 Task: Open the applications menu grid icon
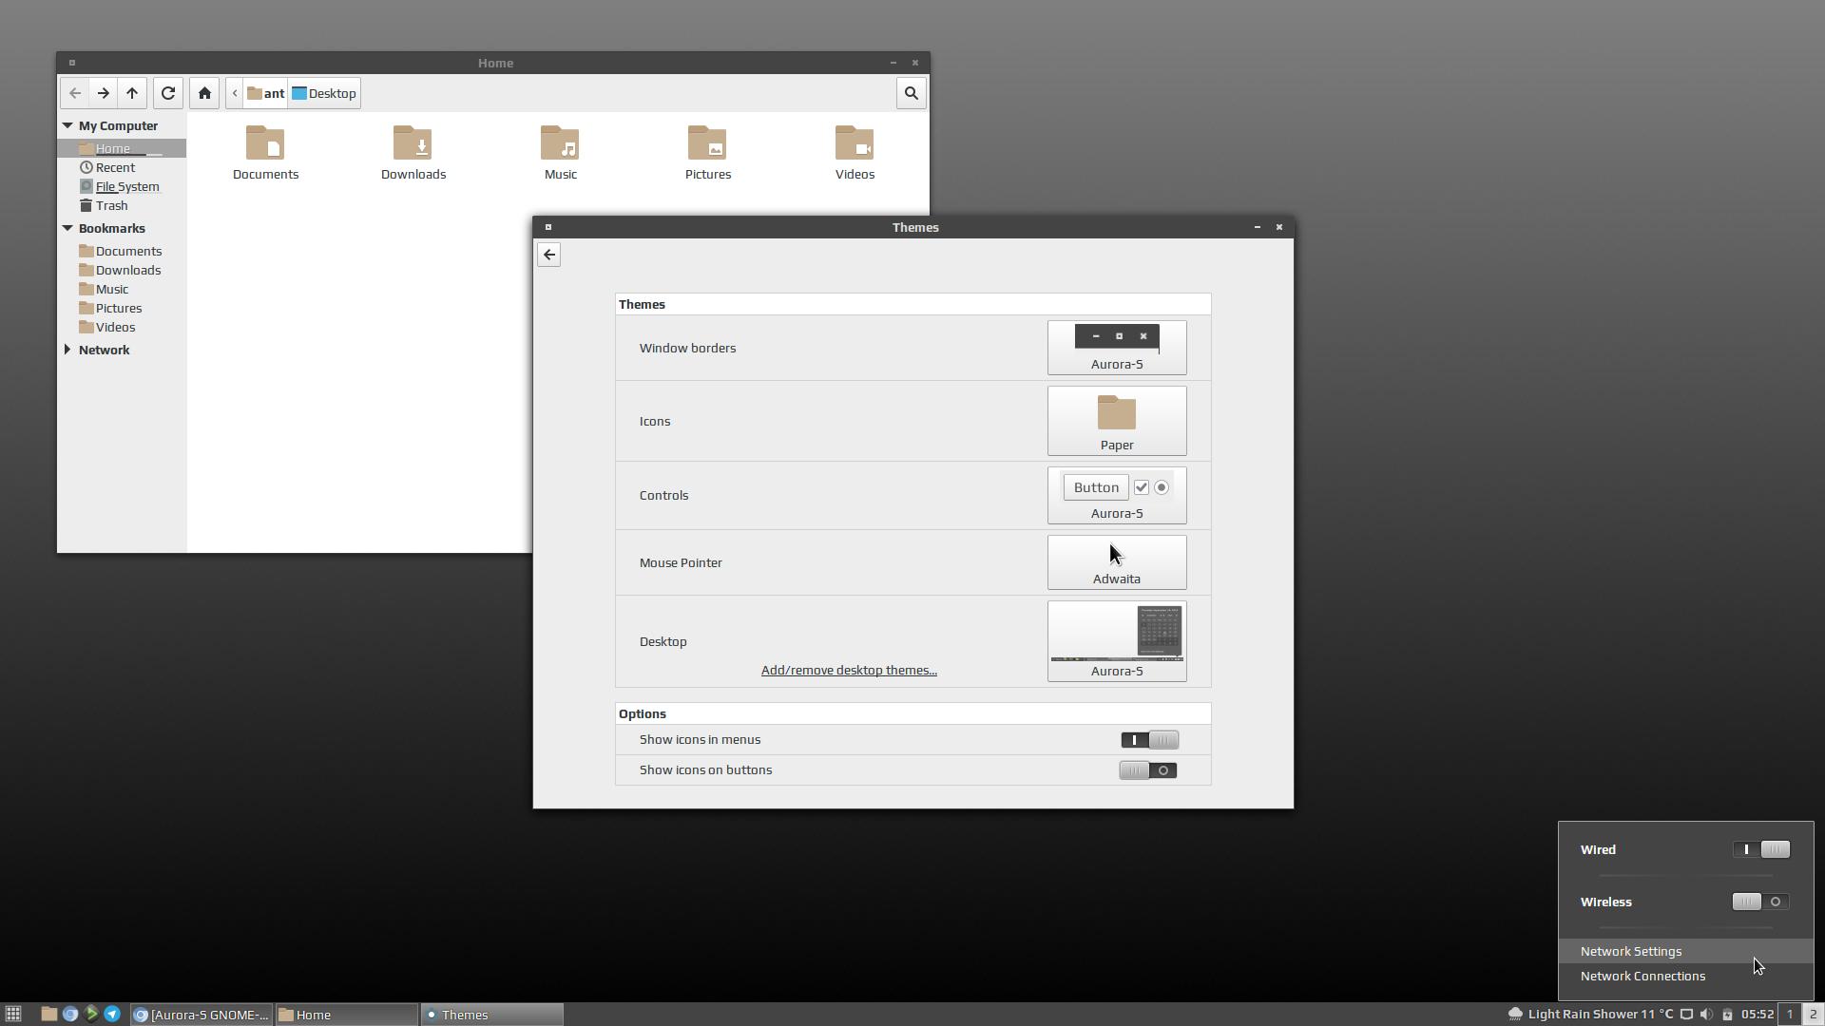(13, 1015)
